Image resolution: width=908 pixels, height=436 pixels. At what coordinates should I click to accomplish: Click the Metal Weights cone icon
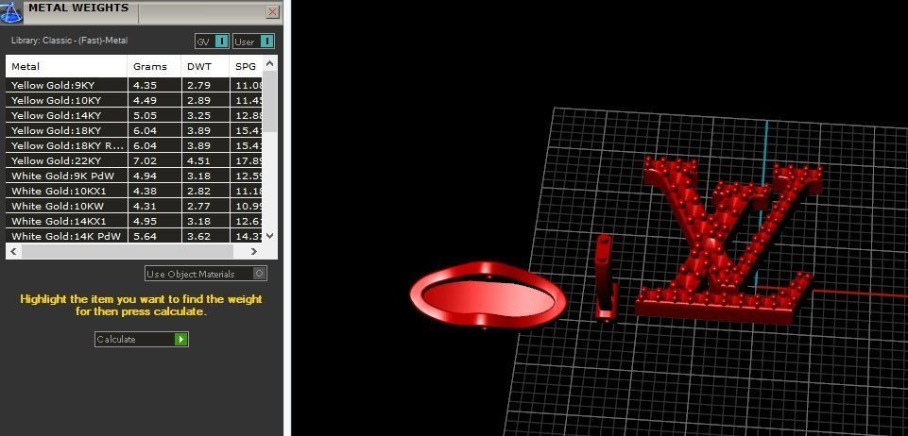coord(11,11)
